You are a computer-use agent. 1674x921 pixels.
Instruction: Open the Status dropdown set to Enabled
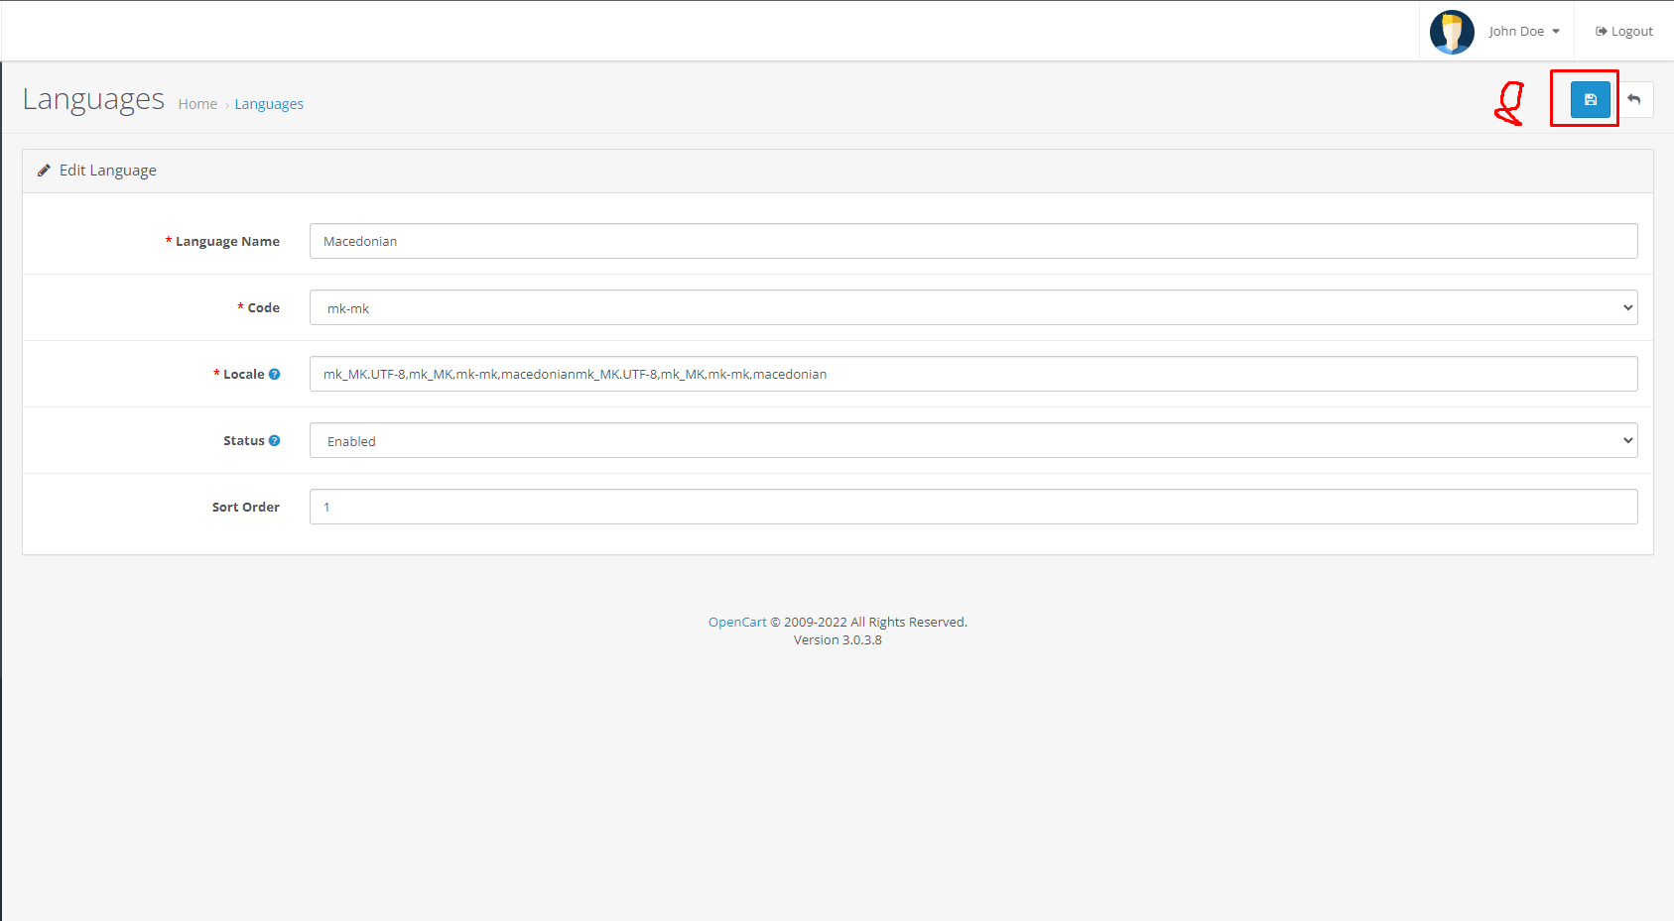pyautogui.click(x=972, y=440)
